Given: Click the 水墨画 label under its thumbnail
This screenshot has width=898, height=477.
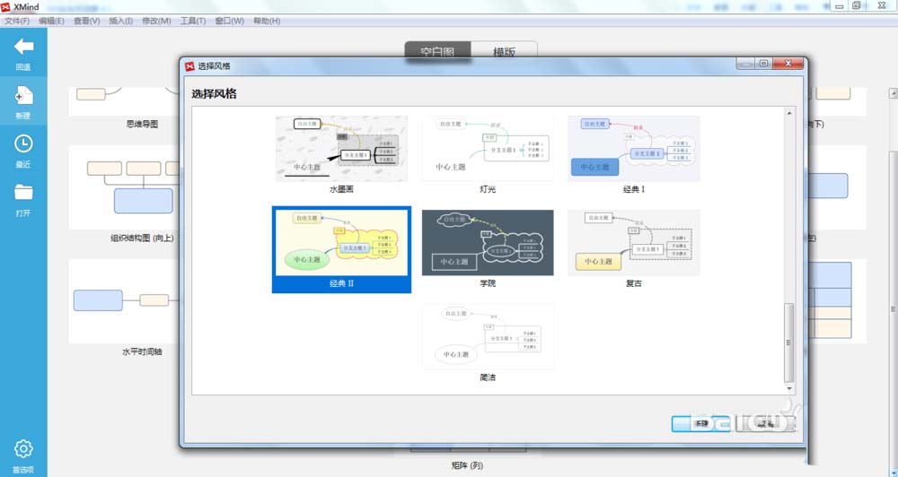Looking at the screenshot, I should [x=341, y=189].
